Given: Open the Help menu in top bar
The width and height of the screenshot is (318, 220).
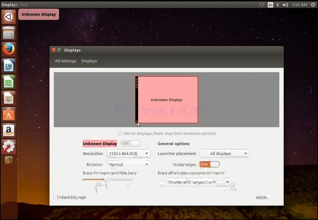Looking at the screenshot, I should coord(24,5).
